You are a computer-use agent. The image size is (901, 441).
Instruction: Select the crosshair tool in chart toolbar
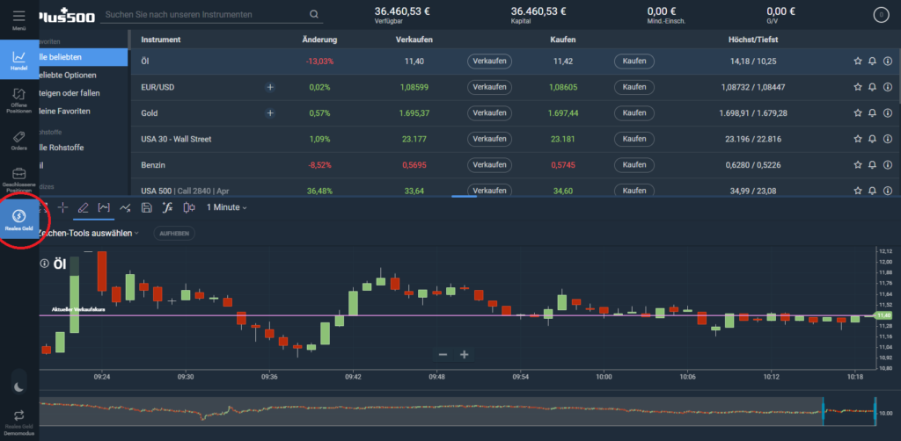point(62,207)
